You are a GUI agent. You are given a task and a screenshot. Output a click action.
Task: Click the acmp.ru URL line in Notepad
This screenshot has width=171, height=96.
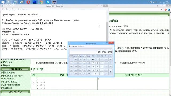pos(27,23)
